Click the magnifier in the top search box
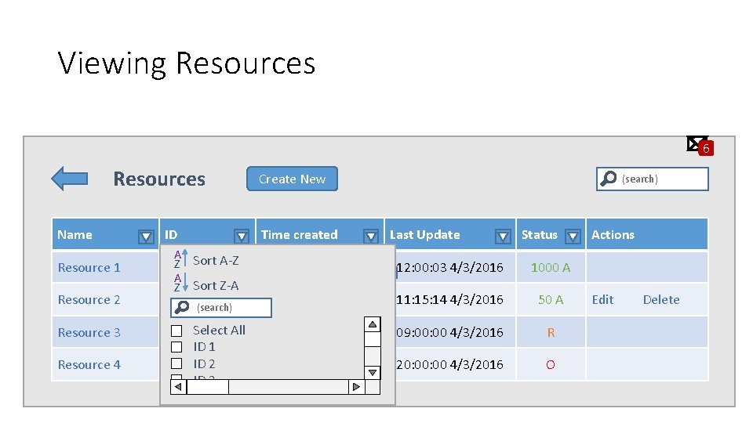The height and width of the screenshot is (423, 753). pos(608,179)
